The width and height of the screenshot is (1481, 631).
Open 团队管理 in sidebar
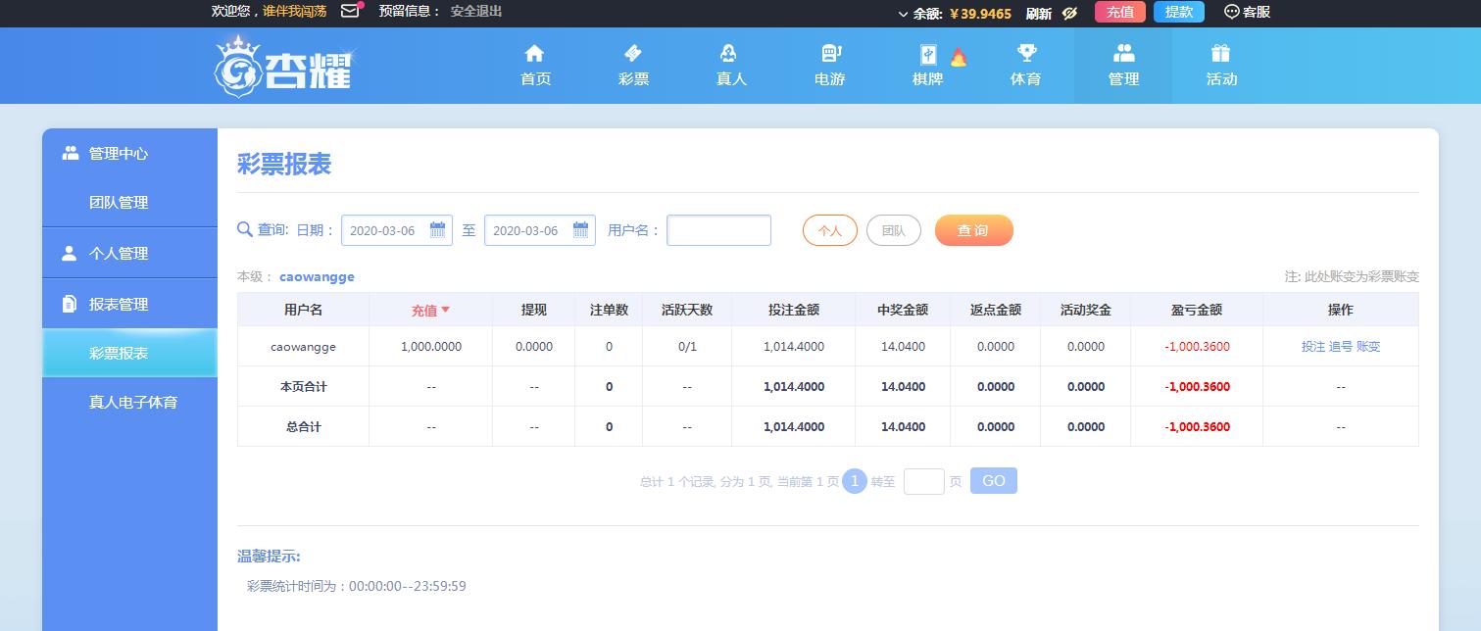[x=129, y=202]
